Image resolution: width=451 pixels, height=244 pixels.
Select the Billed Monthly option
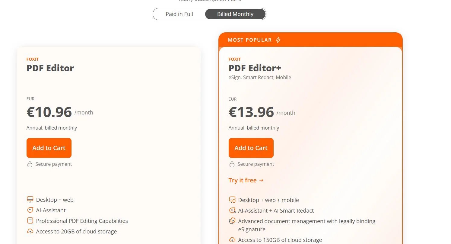coord(235,14)
